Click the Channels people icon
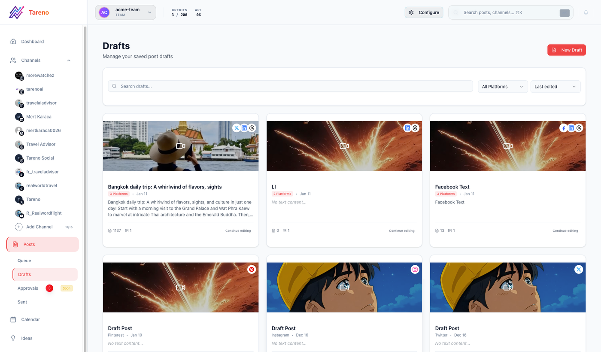The width and height of the screenshot is (601, 352). click(x=13, y=61)
